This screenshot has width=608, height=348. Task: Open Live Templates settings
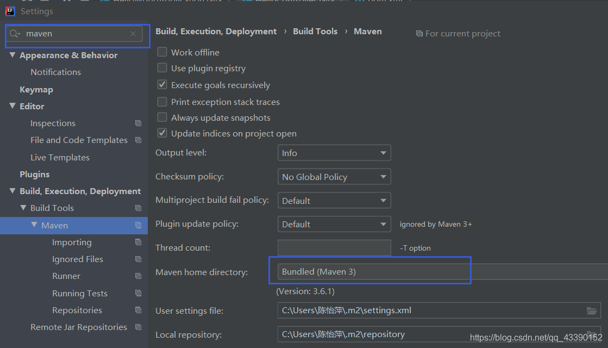click(x=60, y=158)
